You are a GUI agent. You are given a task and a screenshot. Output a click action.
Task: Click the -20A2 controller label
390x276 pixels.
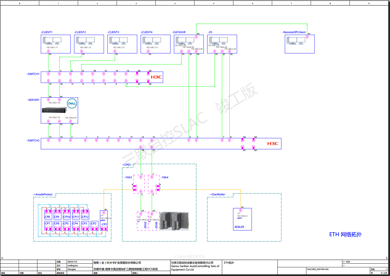pyautogui.click(x=145, y=225)
